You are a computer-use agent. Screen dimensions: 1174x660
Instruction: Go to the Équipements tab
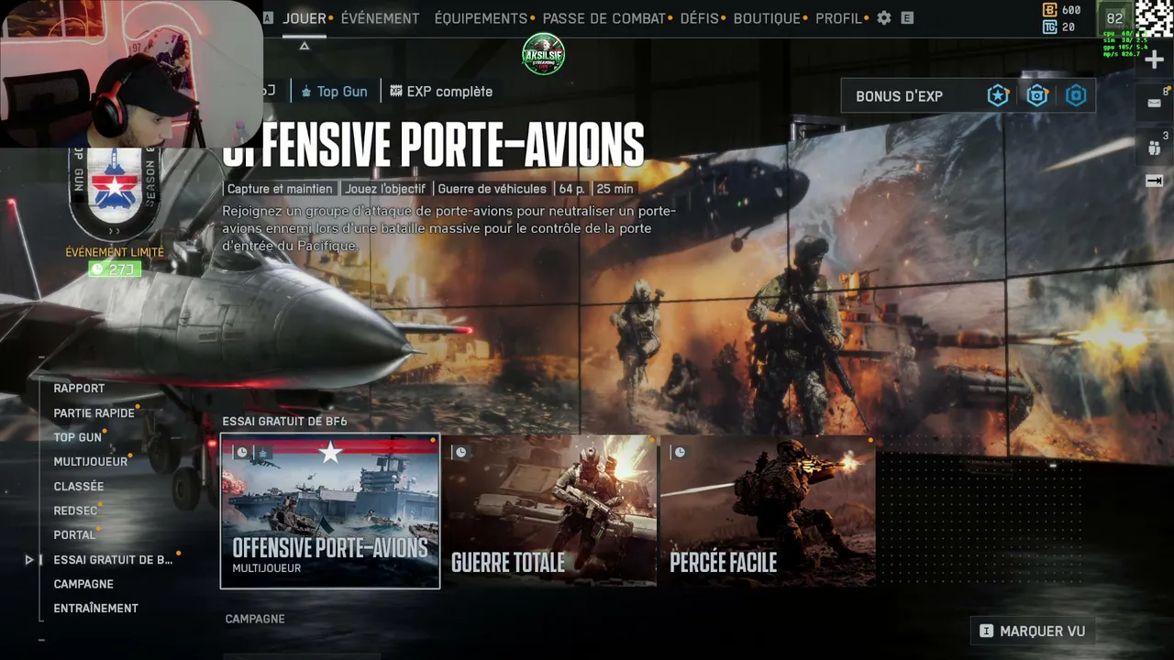481,18
